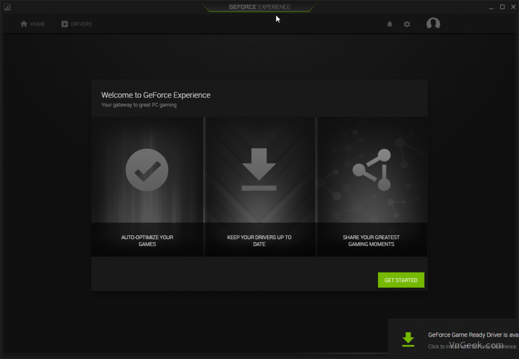Click the Drivers download box icon
The width and height of the screenshot is (519, 359).
(64, 24)
